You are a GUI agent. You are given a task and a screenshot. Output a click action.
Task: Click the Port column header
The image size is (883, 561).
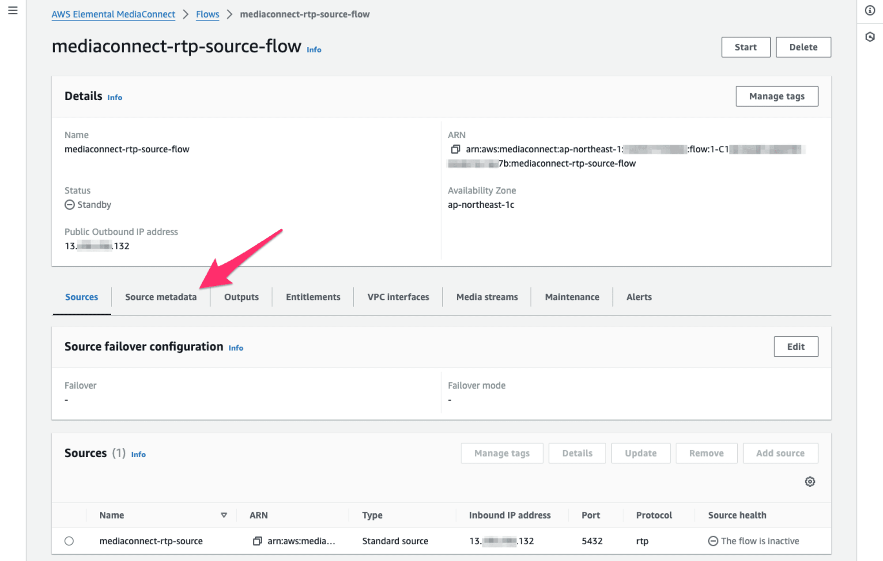tap(591, 515)
